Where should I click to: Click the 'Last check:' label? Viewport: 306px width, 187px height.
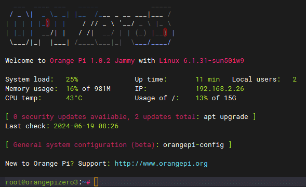pyautogui.click(x=28, y=126)
